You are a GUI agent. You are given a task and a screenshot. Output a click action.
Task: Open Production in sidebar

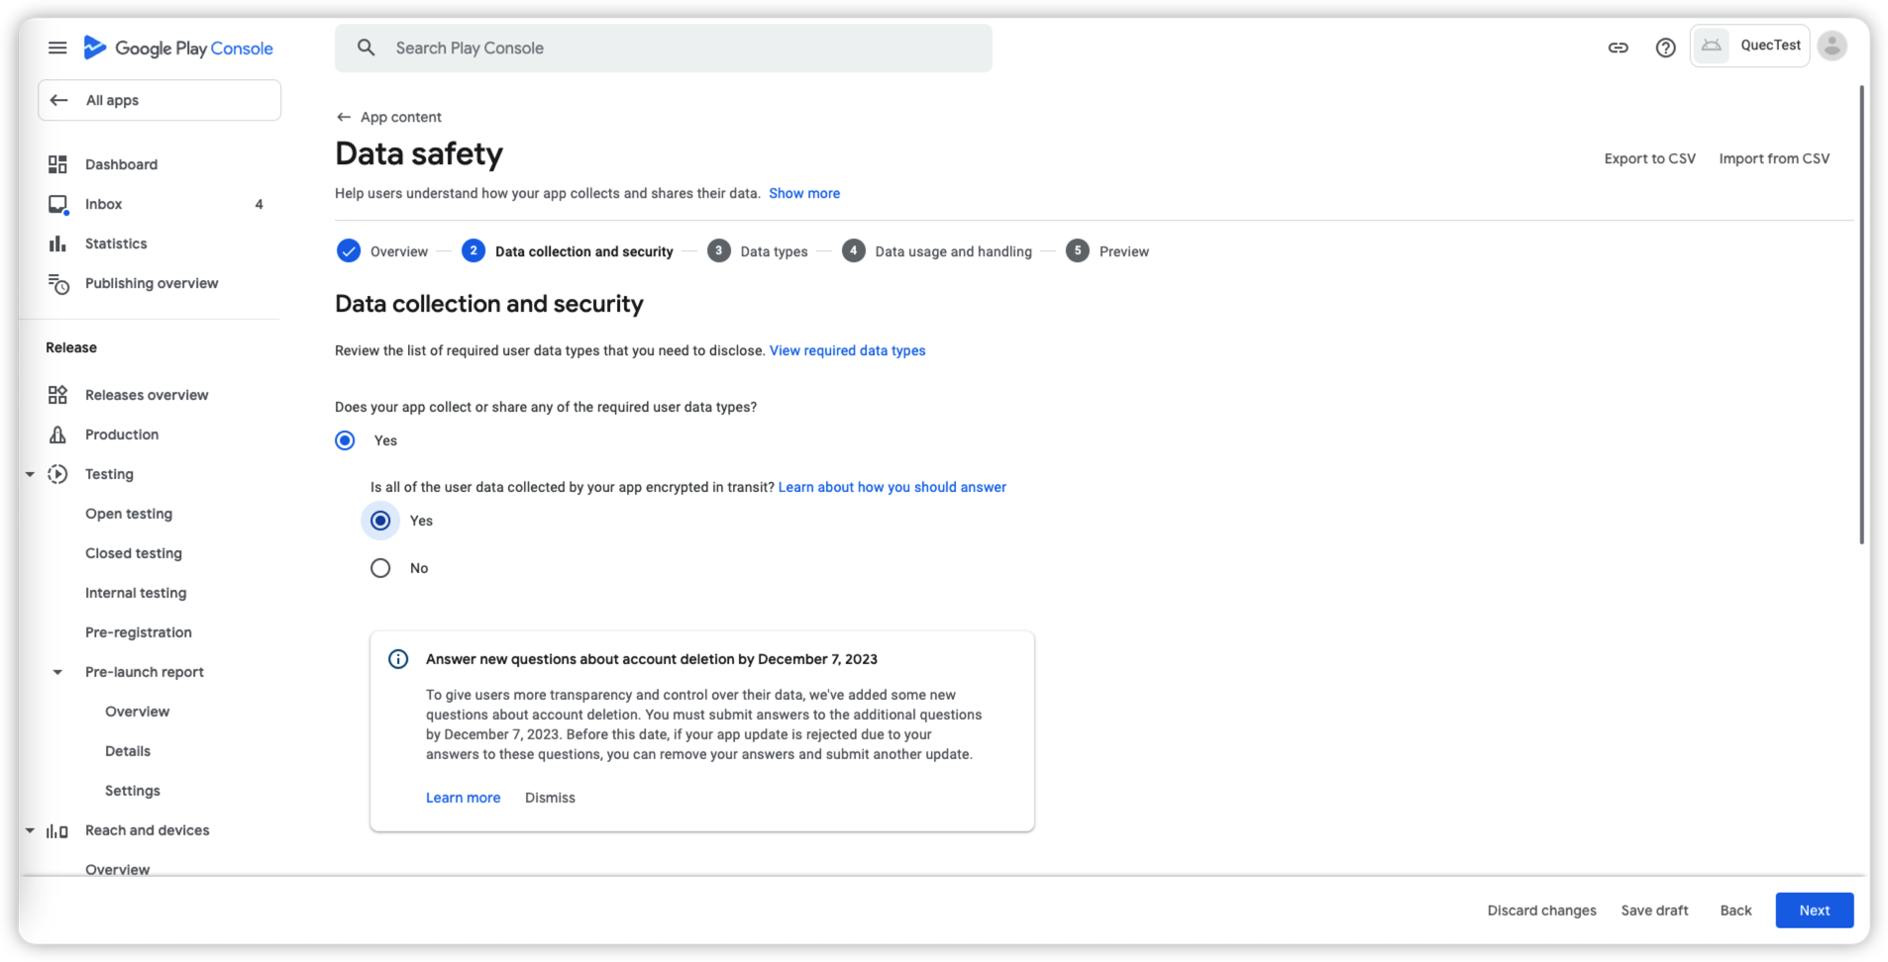[122, 434]
